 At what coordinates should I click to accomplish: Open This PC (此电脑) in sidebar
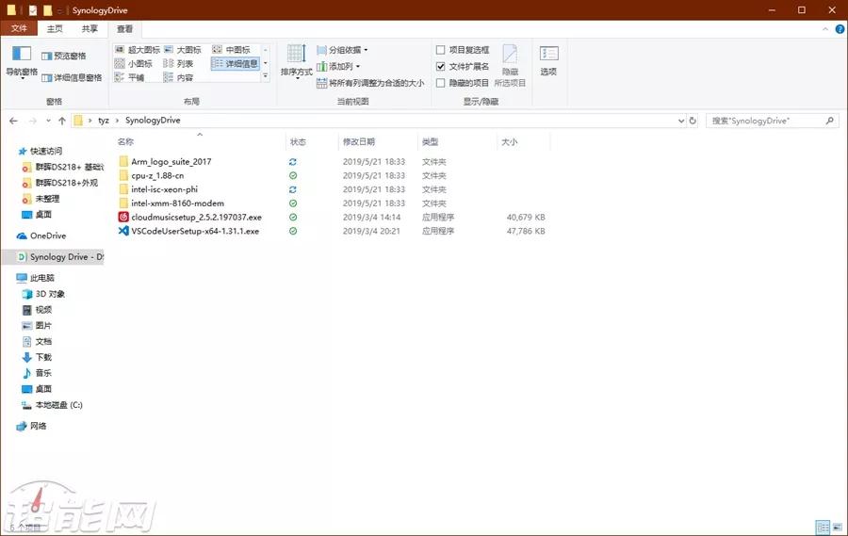(x=36, y=278)
